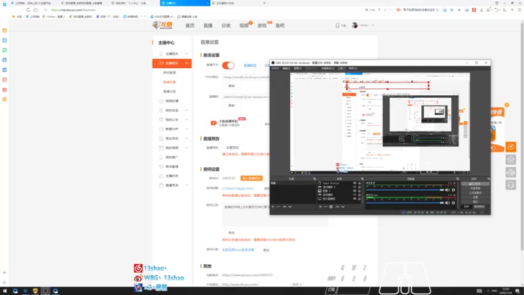Image resolution: width=524 pixels, height=295 pixels.
Task: Move scene up in OBS scenes panel
Action: [x=284, y=206]
